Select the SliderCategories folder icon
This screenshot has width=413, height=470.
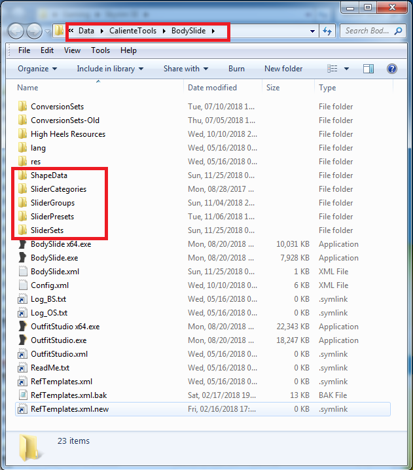[x=22, y=189]
